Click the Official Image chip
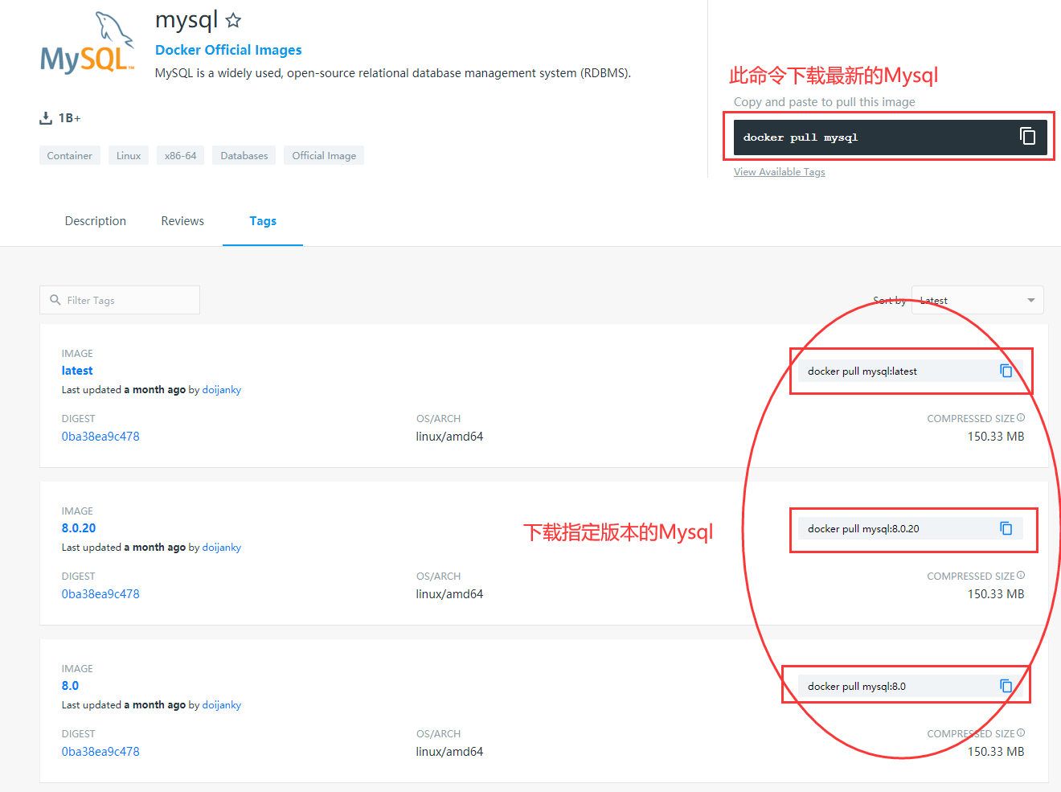 coord(324,155)
